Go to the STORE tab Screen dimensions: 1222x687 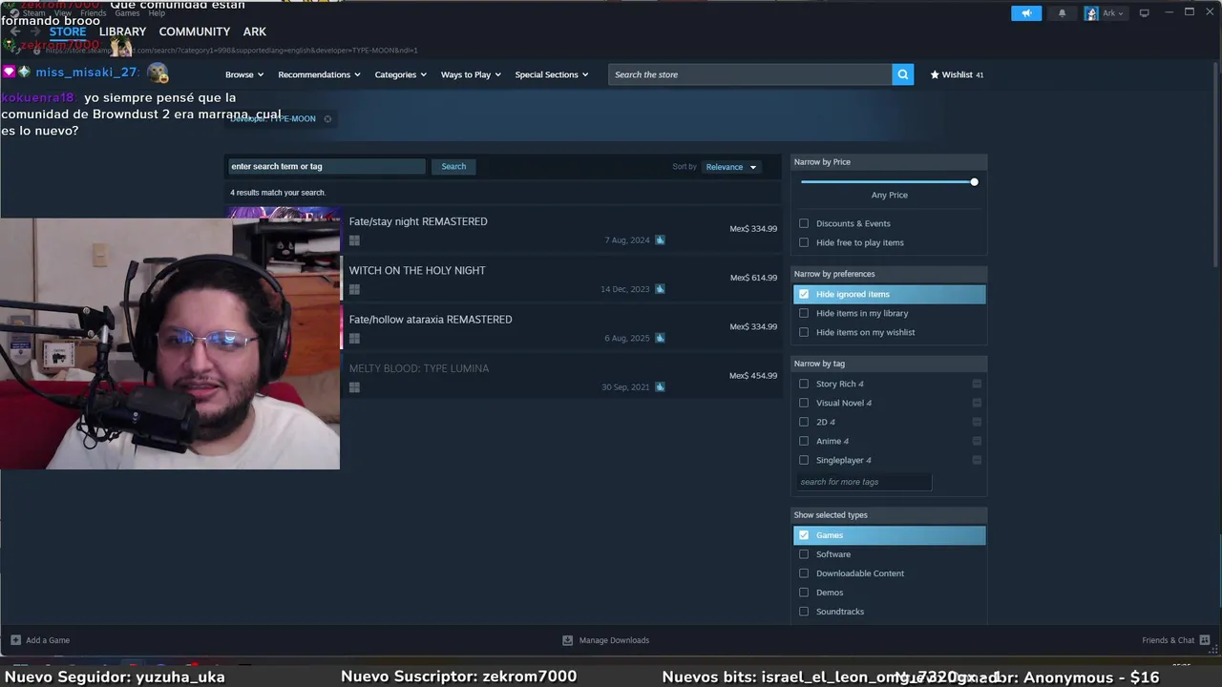(68, 31)
